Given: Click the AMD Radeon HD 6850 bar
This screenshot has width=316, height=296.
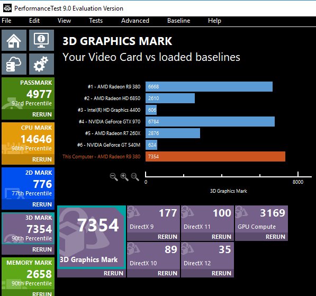Looking at the screenshot, I should tap(170, 98).
